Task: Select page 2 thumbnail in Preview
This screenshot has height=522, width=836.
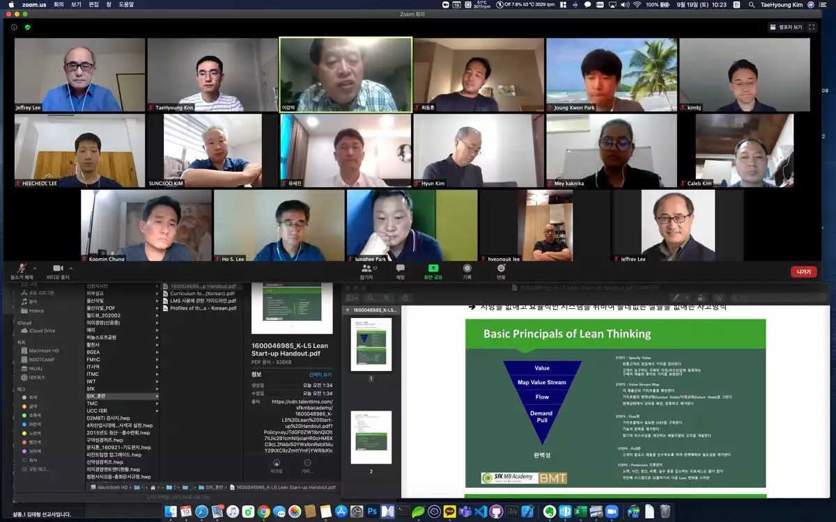Action: [x=371, y=437]
